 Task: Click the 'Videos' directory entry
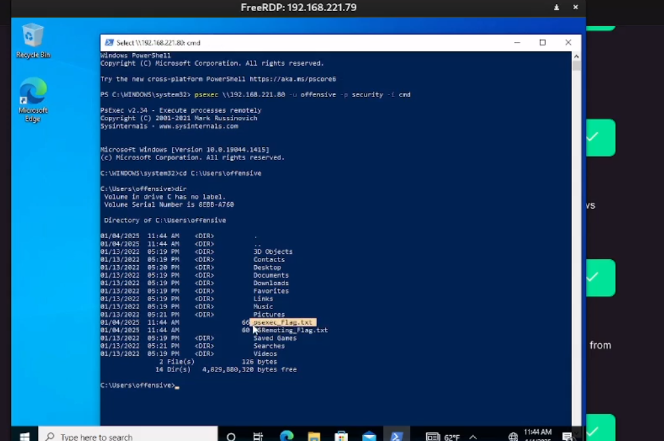[x=265, y=354]
